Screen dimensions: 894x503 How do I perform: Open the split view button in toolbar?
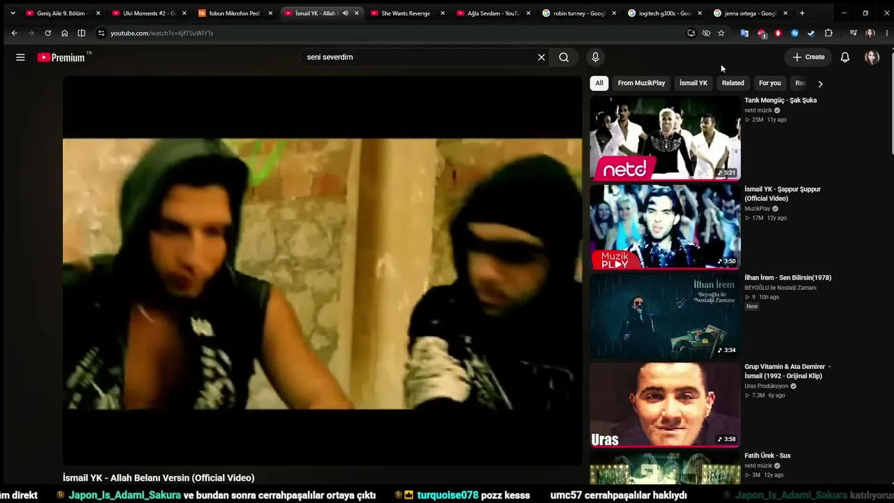pyautogui.click(x=81, y=33)
